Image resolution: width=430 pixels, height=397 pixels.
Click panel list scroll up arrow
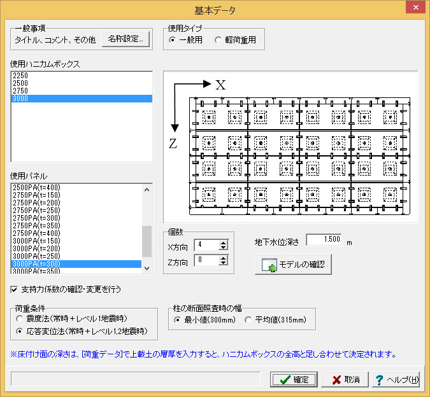pyautogui.click(x=147, y=190)
